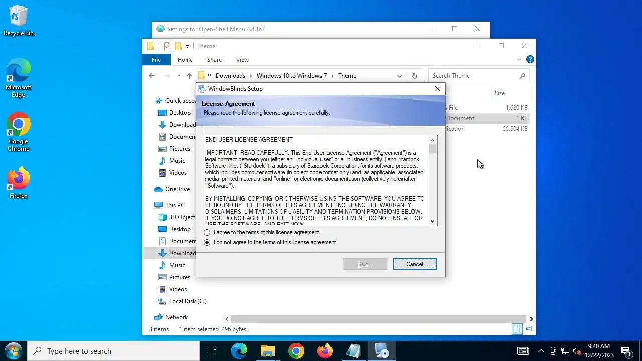
Task: Select the Firefox desktop shortcut
Action: [19, 183]
